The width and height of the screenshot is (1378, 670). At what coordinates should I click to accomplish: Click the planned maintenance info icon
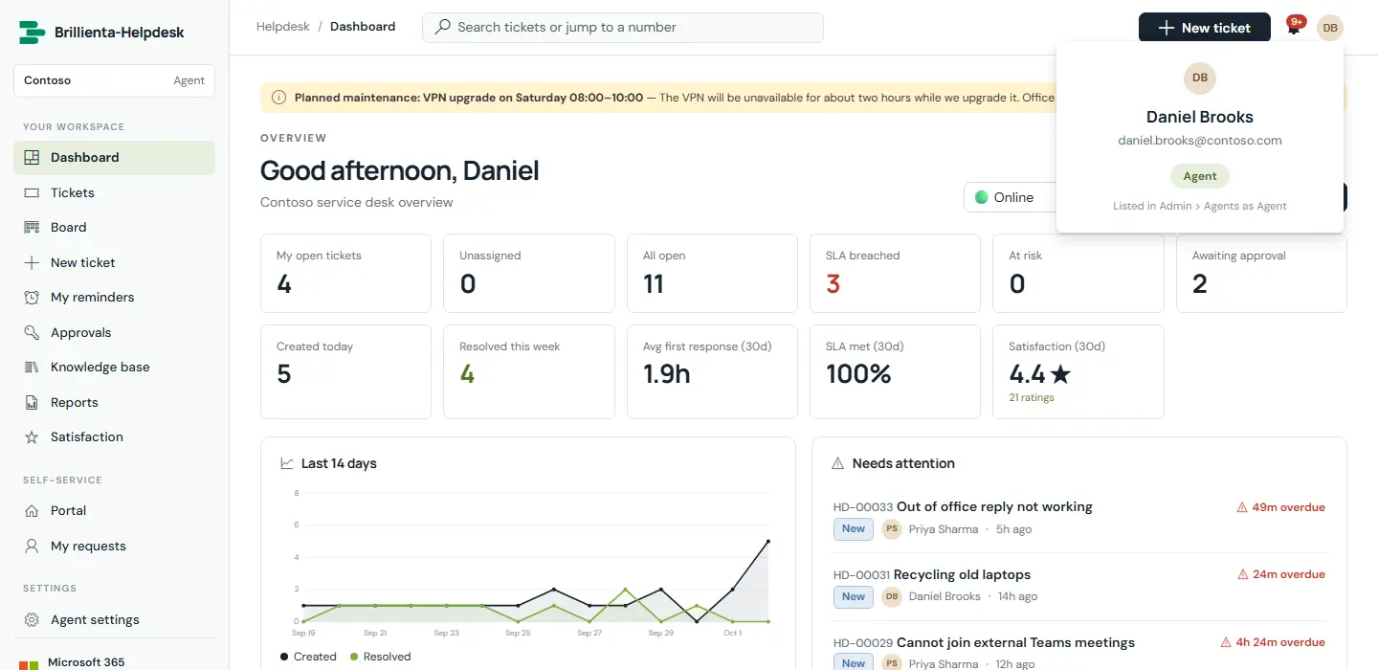278,98
